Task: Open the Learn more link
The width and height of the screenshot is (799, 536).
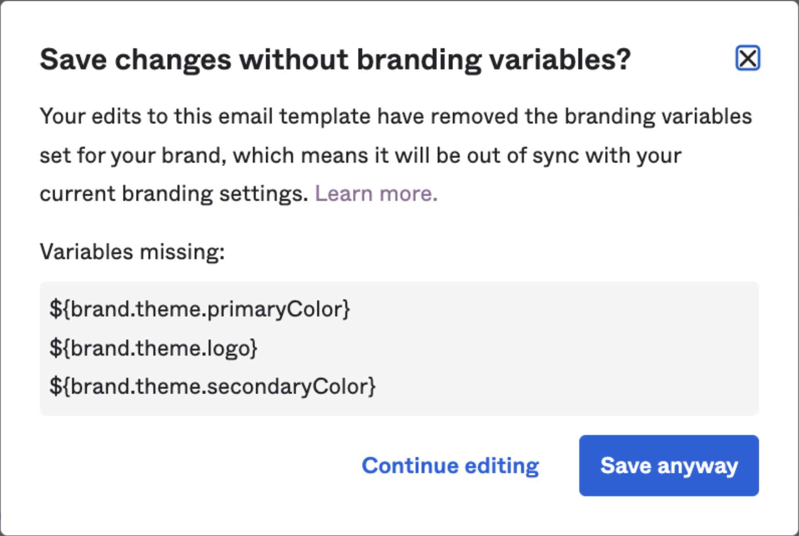Action: pos(376,194)
